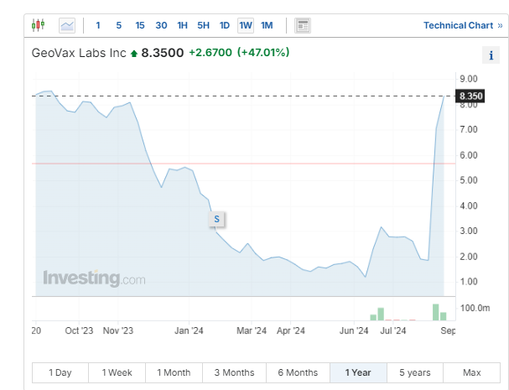Click the S split marker on the chart
Image resolution: width=509 pixels, height=390 pixels.
[216, 219]
